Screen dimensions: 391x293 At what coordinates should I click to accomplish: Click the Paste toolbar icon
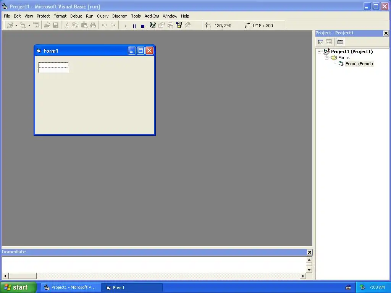(x=84, y=26)
